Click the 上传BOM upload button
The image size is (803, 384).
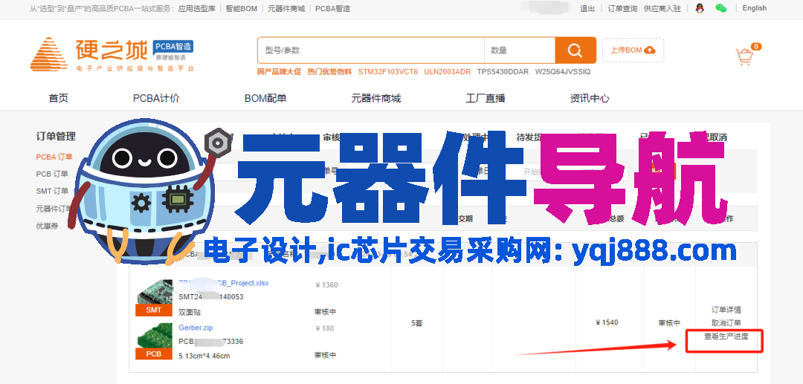click(x=633, y=50)
